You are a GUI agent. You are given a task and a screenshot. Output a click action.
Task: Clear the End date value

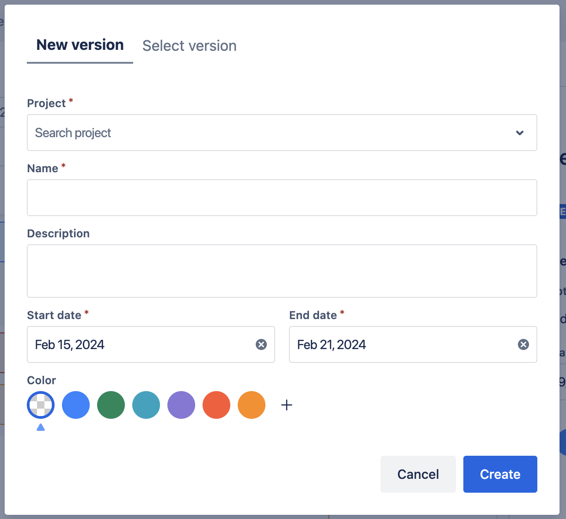click(x=523, y=344)
